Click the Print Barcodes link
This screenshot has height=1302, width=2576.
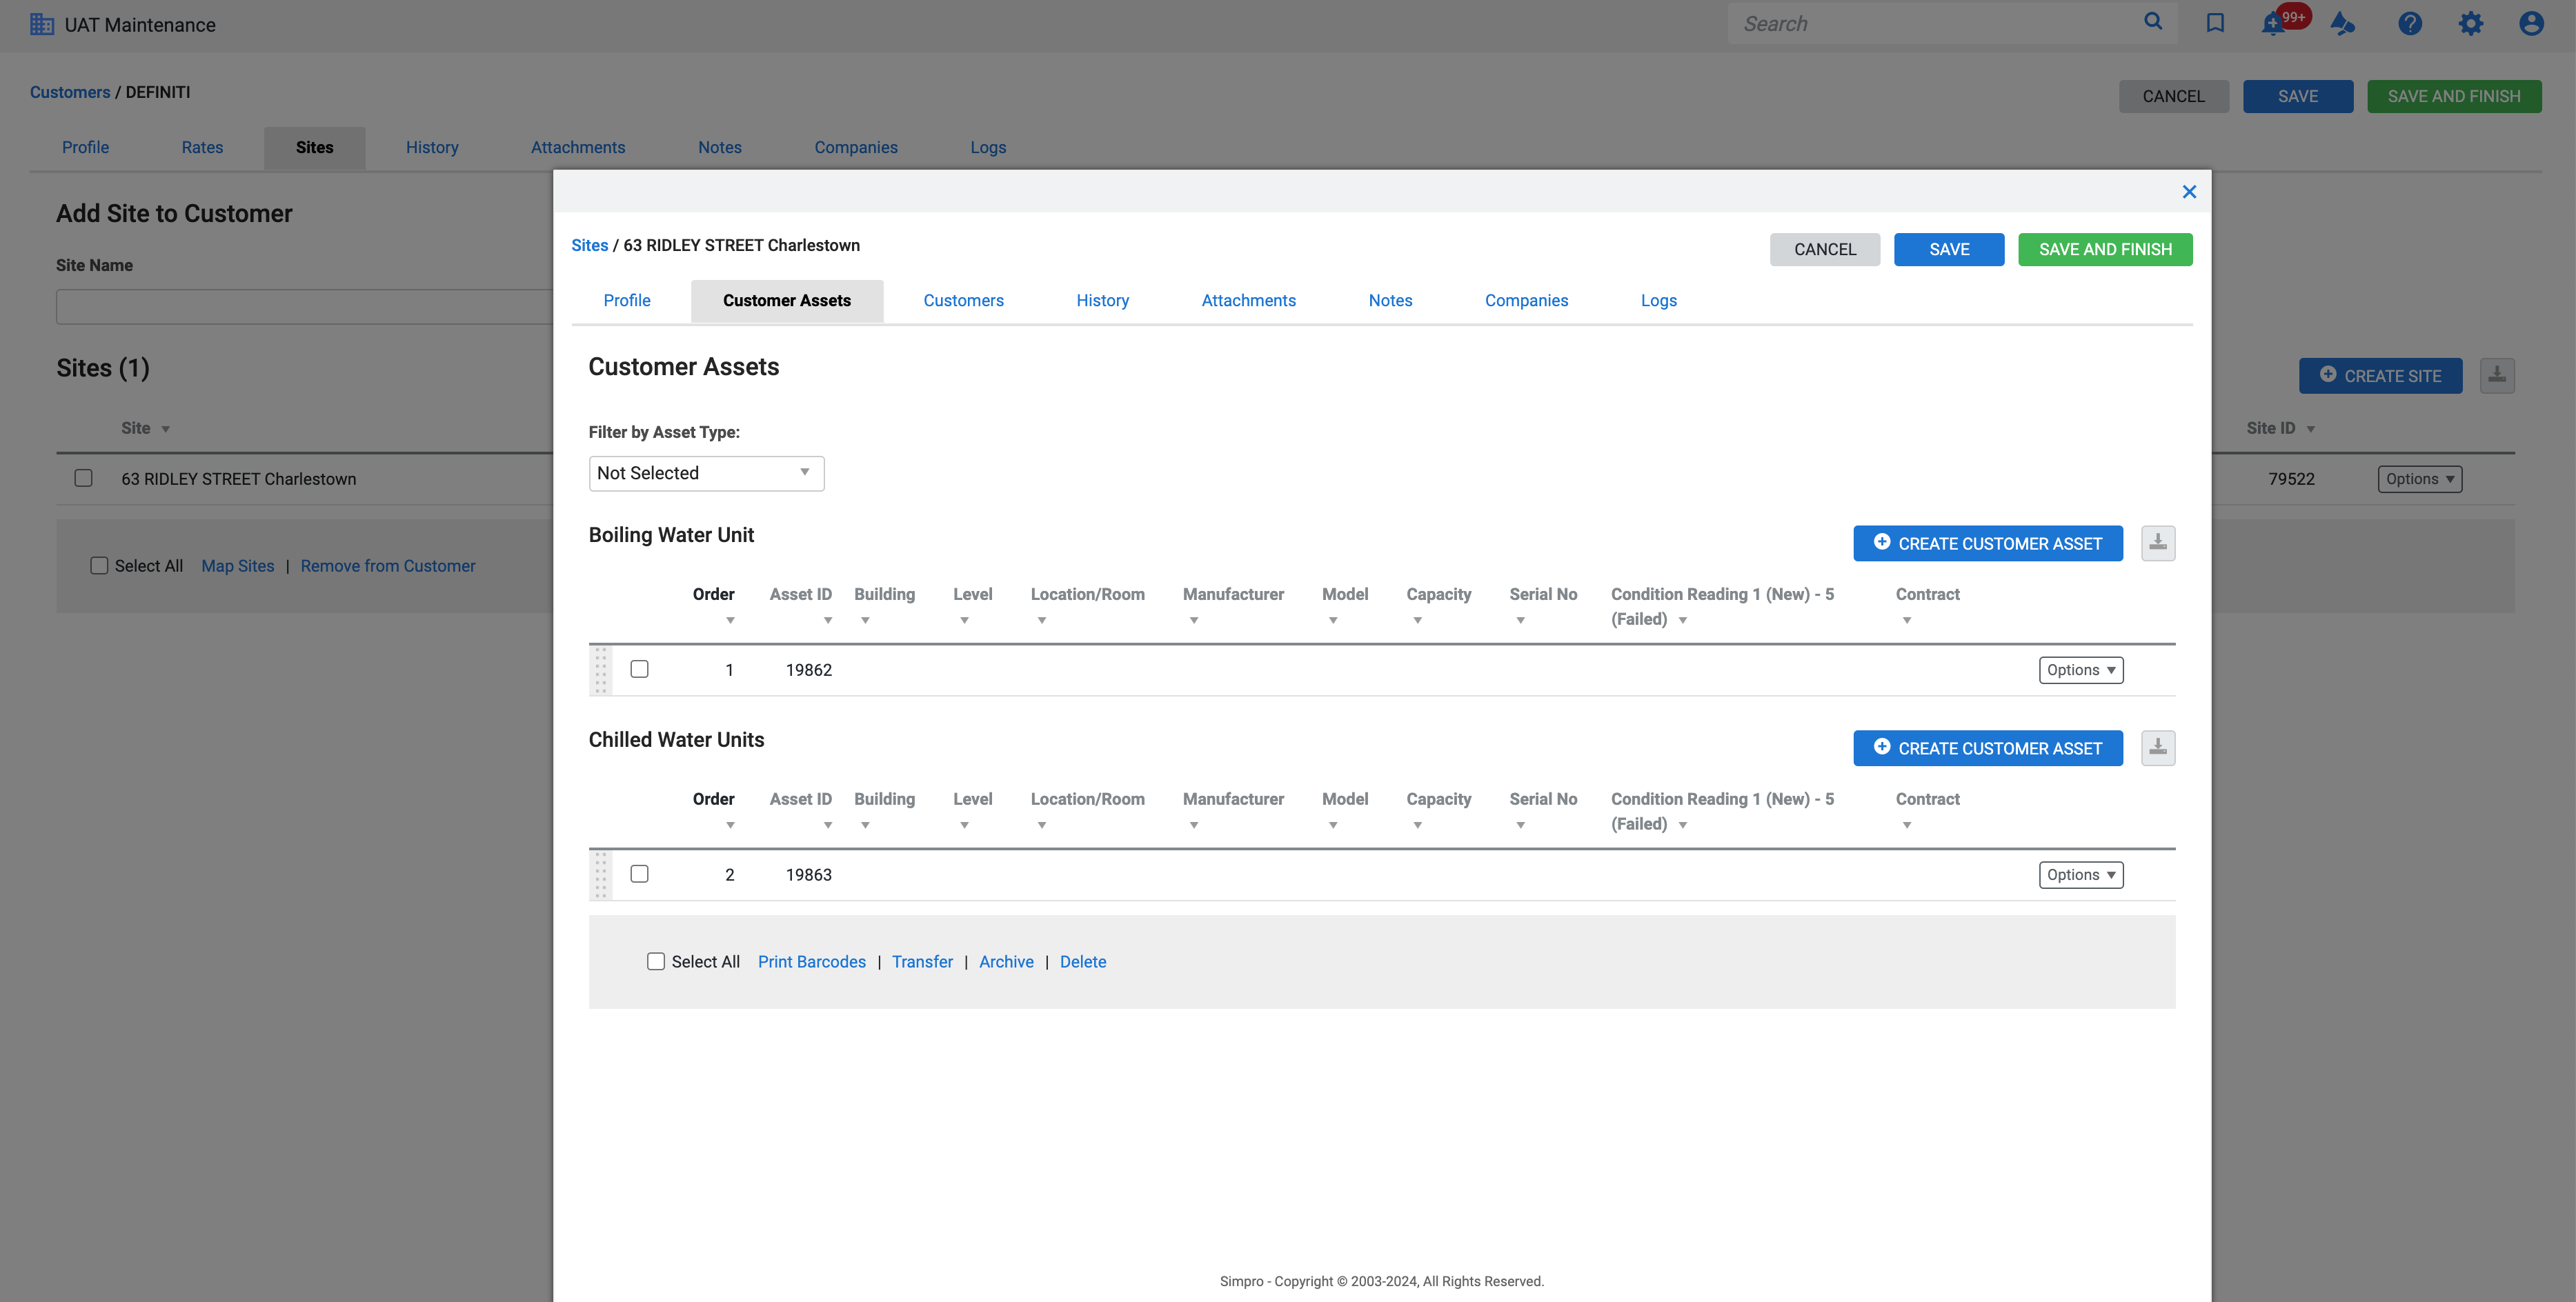pyautogui.click(x=812, y=961)
